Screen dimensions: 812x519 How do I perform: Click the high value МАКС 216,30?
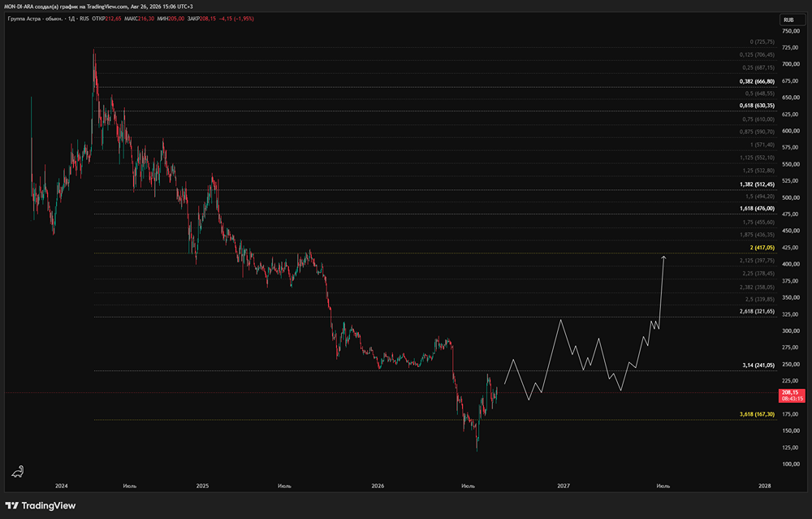point(140,19)
